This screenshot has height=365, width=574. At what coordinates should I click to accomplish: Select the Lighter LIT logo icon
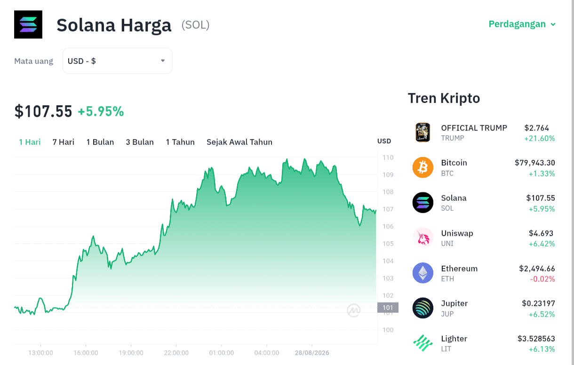tap(423, 343)
